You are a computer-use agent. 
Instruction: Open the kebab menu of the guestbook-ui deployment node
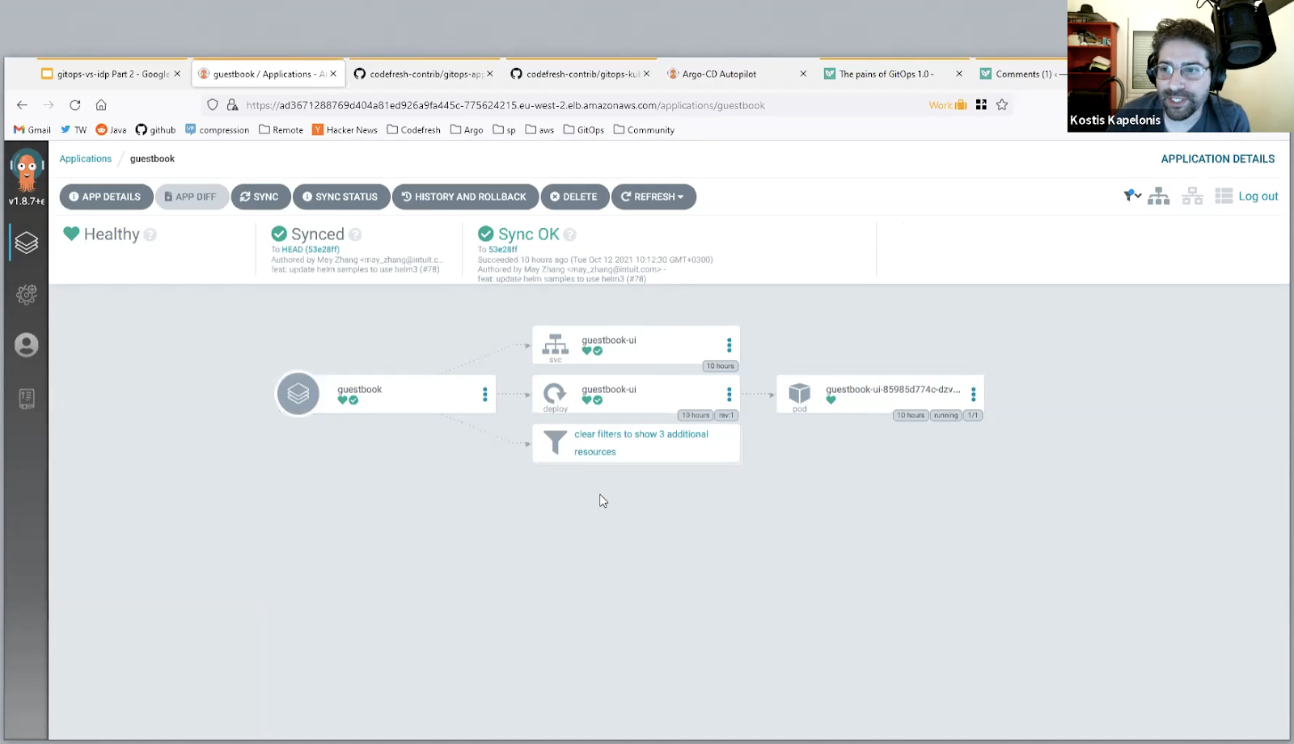point(729,394)
